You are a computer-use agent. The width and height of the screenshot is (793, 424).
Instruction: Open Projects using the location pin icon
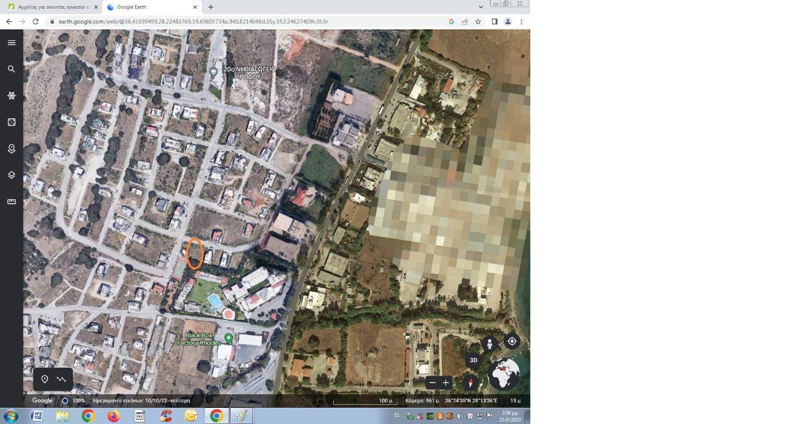point(11,149)
